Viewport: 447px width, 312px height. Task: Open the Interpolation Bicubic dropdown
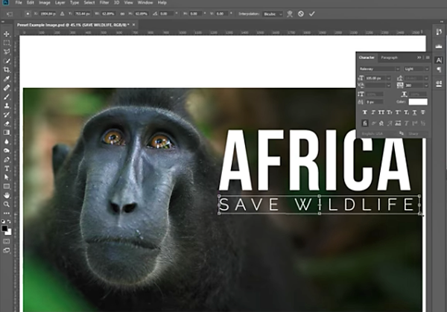273,13
